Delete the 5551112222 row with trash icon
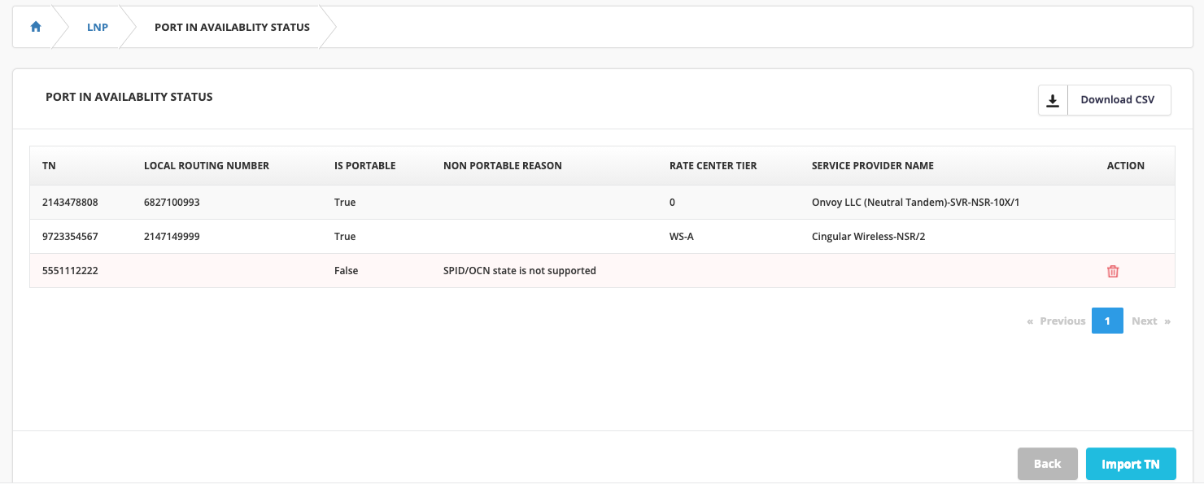Viewport: 1204px width, 489px height. click(x=1113, y=271)
